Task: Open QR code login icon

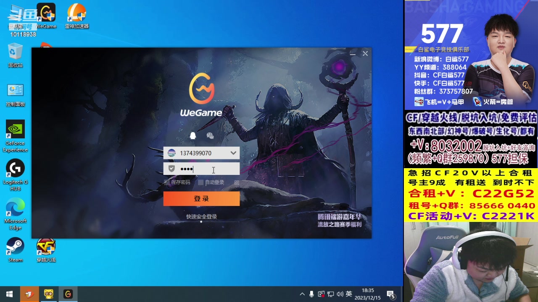Action: [x=237, y=182]
